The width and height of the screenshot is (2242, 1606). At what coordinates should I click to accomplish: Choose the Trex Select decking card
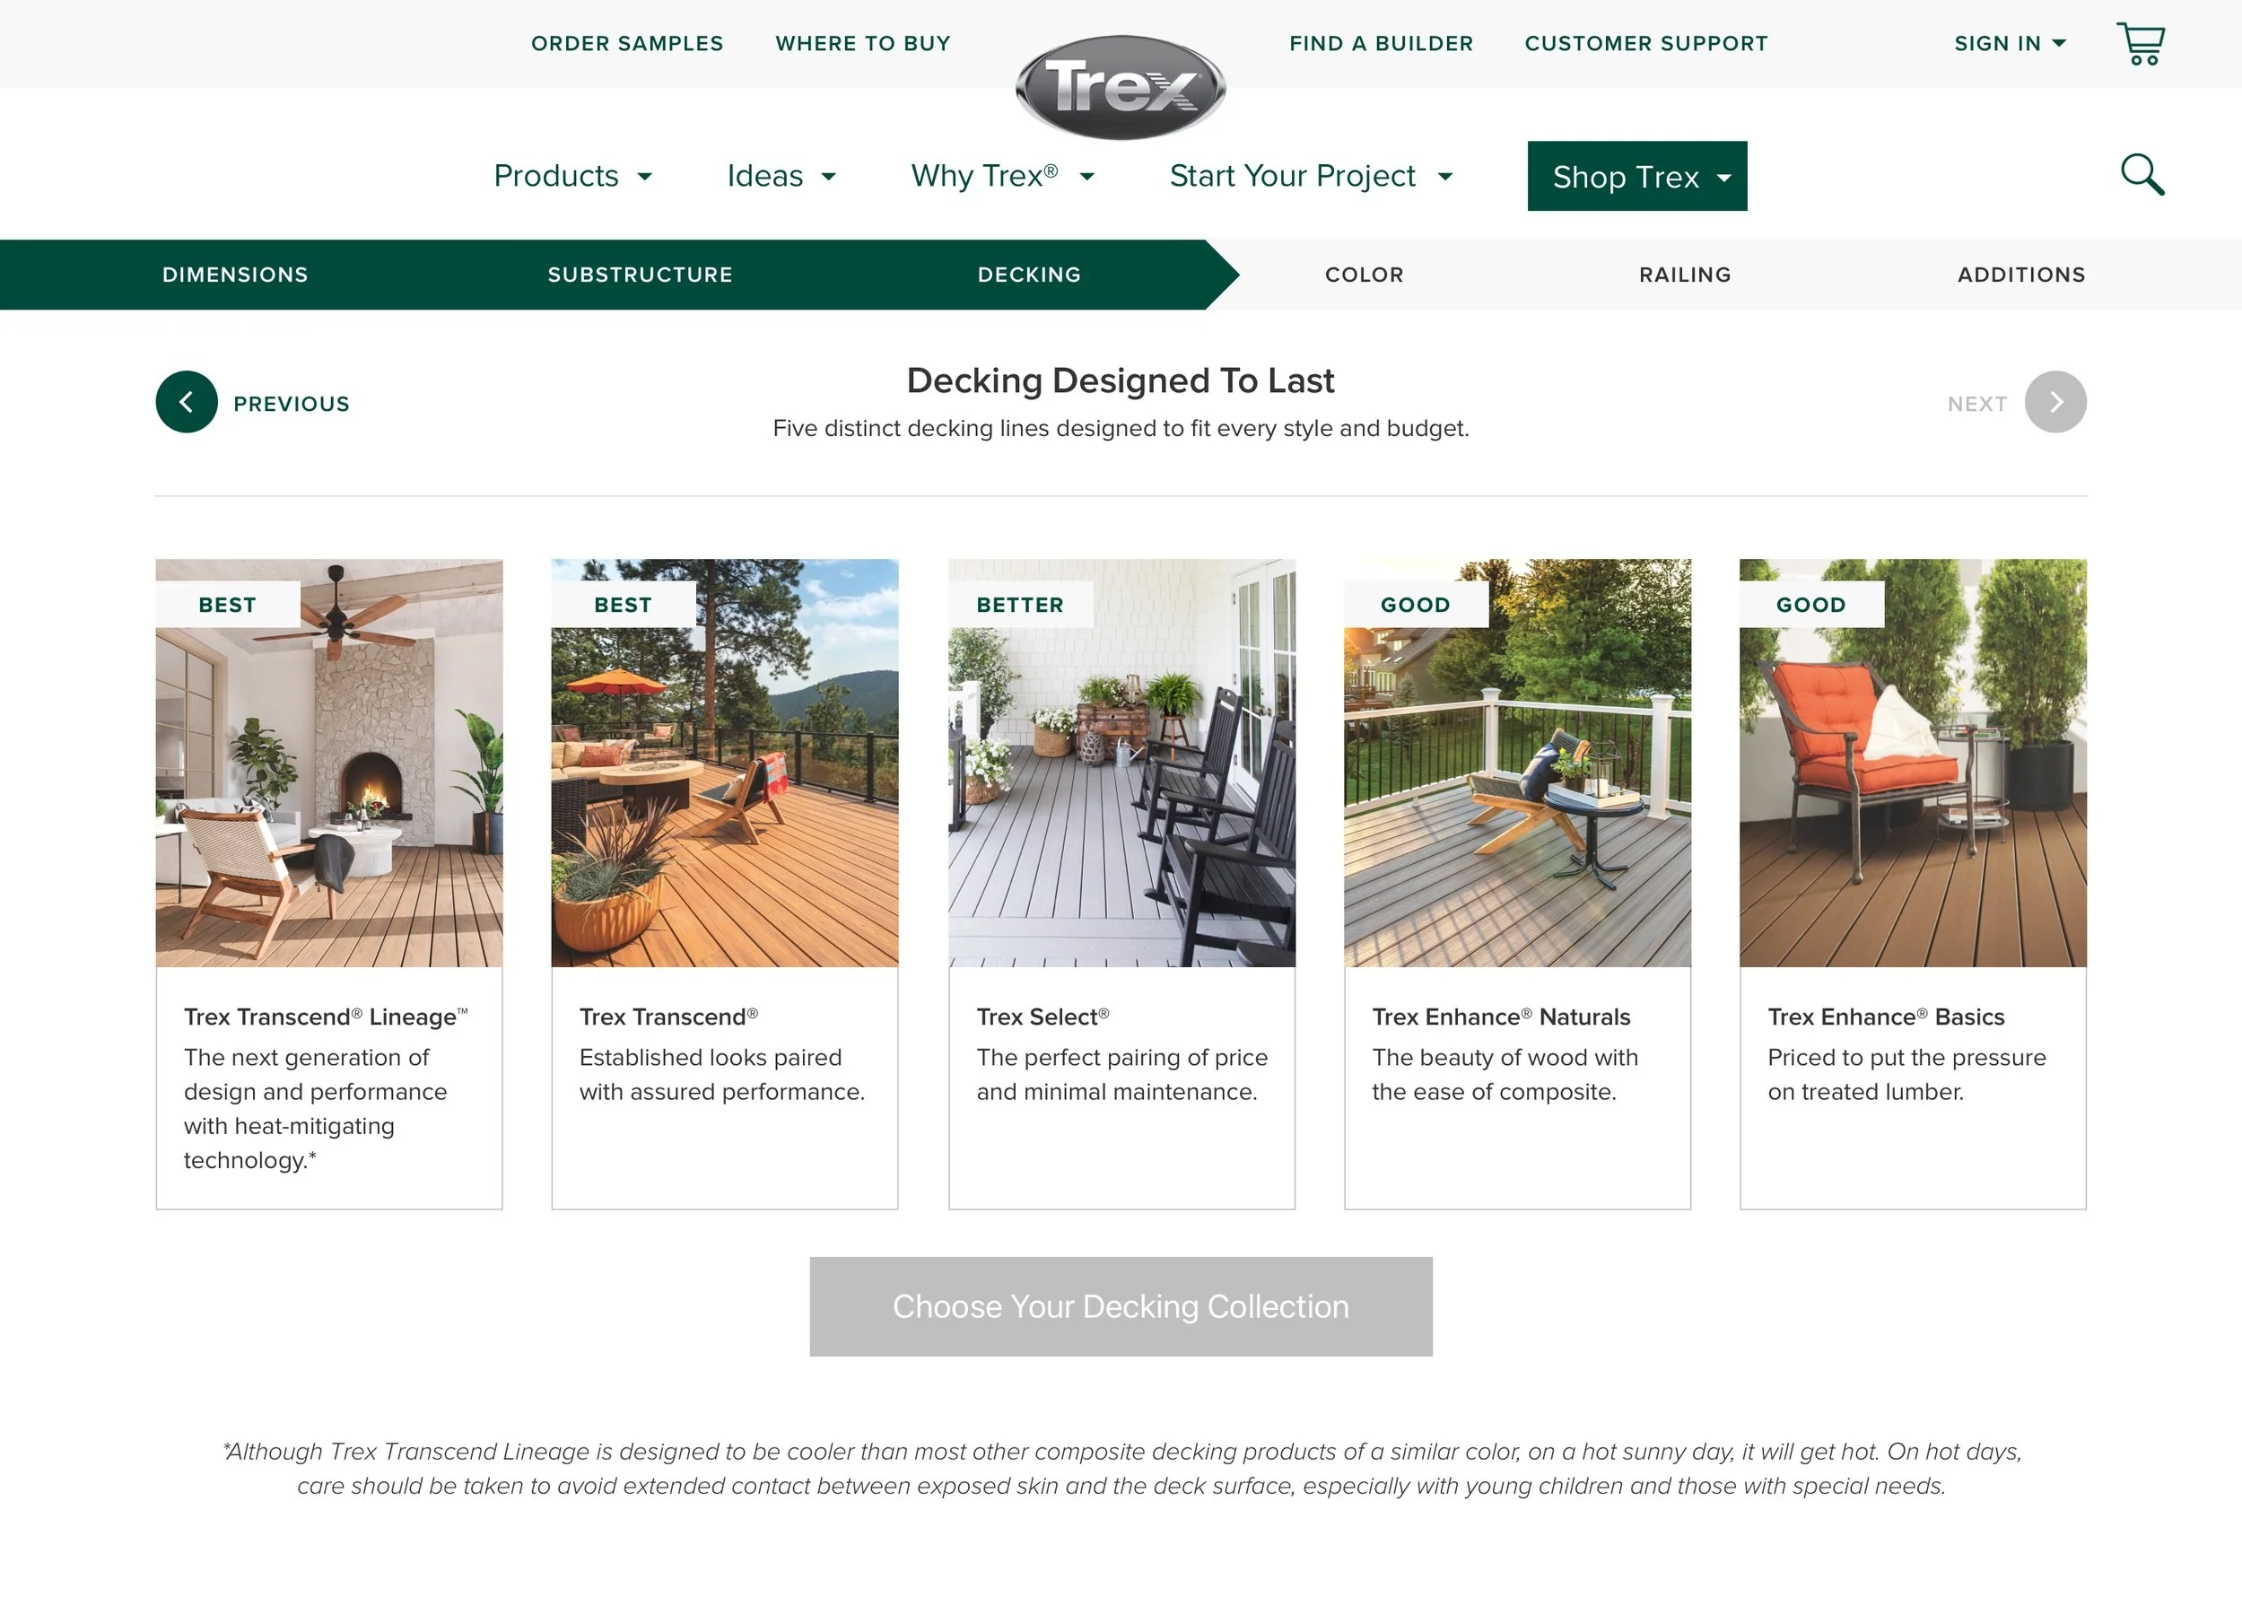(1121, 884)
